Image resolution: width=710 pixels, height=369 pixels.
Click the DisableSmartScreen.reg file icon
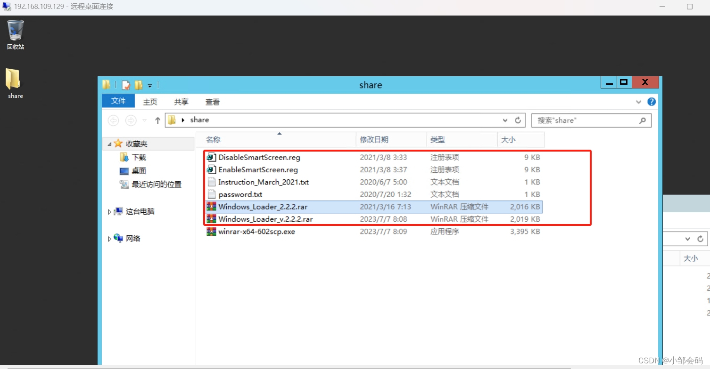pos(211,157)
